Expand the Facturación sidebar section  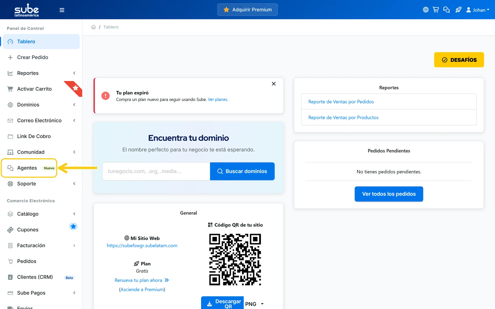41,245
